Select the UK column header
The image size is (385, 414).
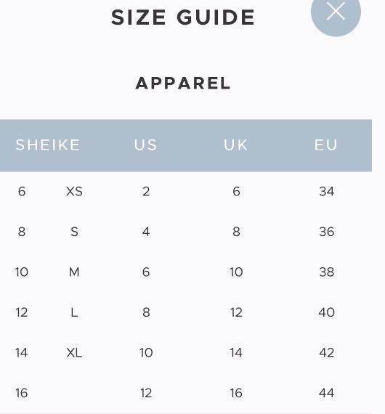coord(236,145)
